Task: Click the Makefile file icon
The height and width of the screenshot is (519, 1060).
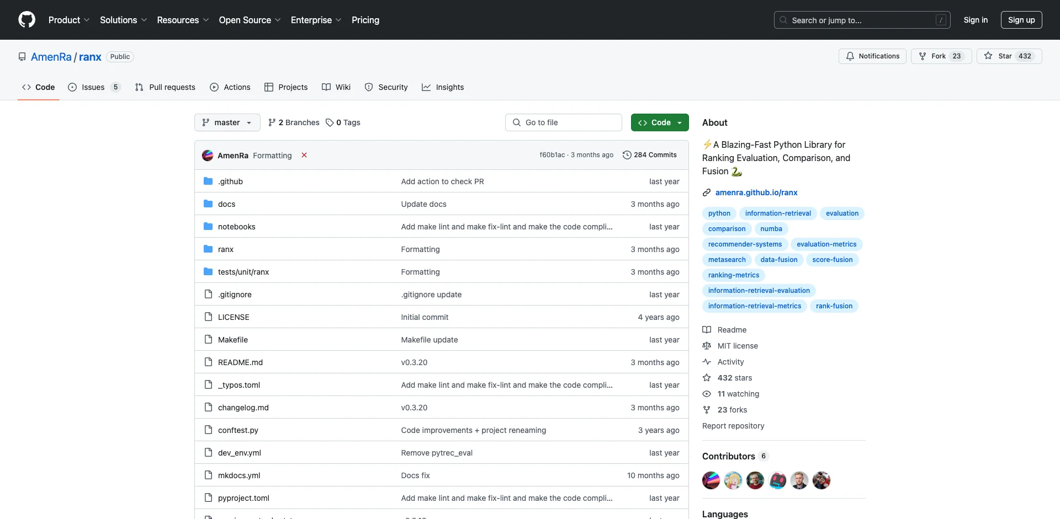Action: [208, 339]
